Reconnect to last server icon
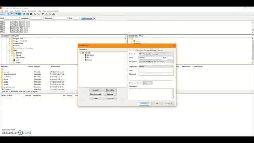The width and height of the screenshot is (254, 143). [38, 14]
